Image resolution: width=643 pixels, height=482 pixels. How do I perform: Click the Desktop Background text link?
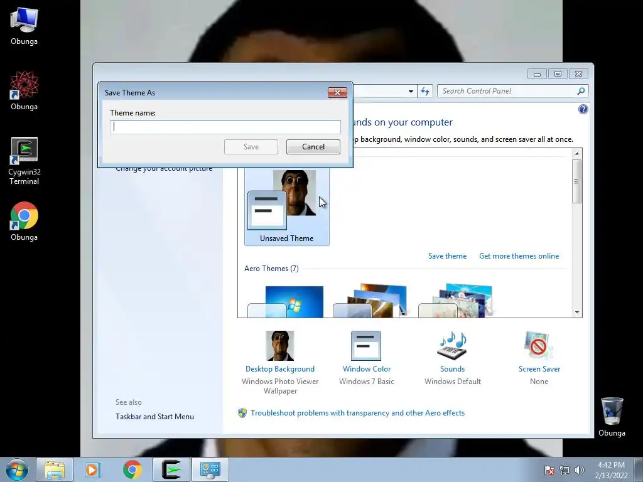click(279, 369)
